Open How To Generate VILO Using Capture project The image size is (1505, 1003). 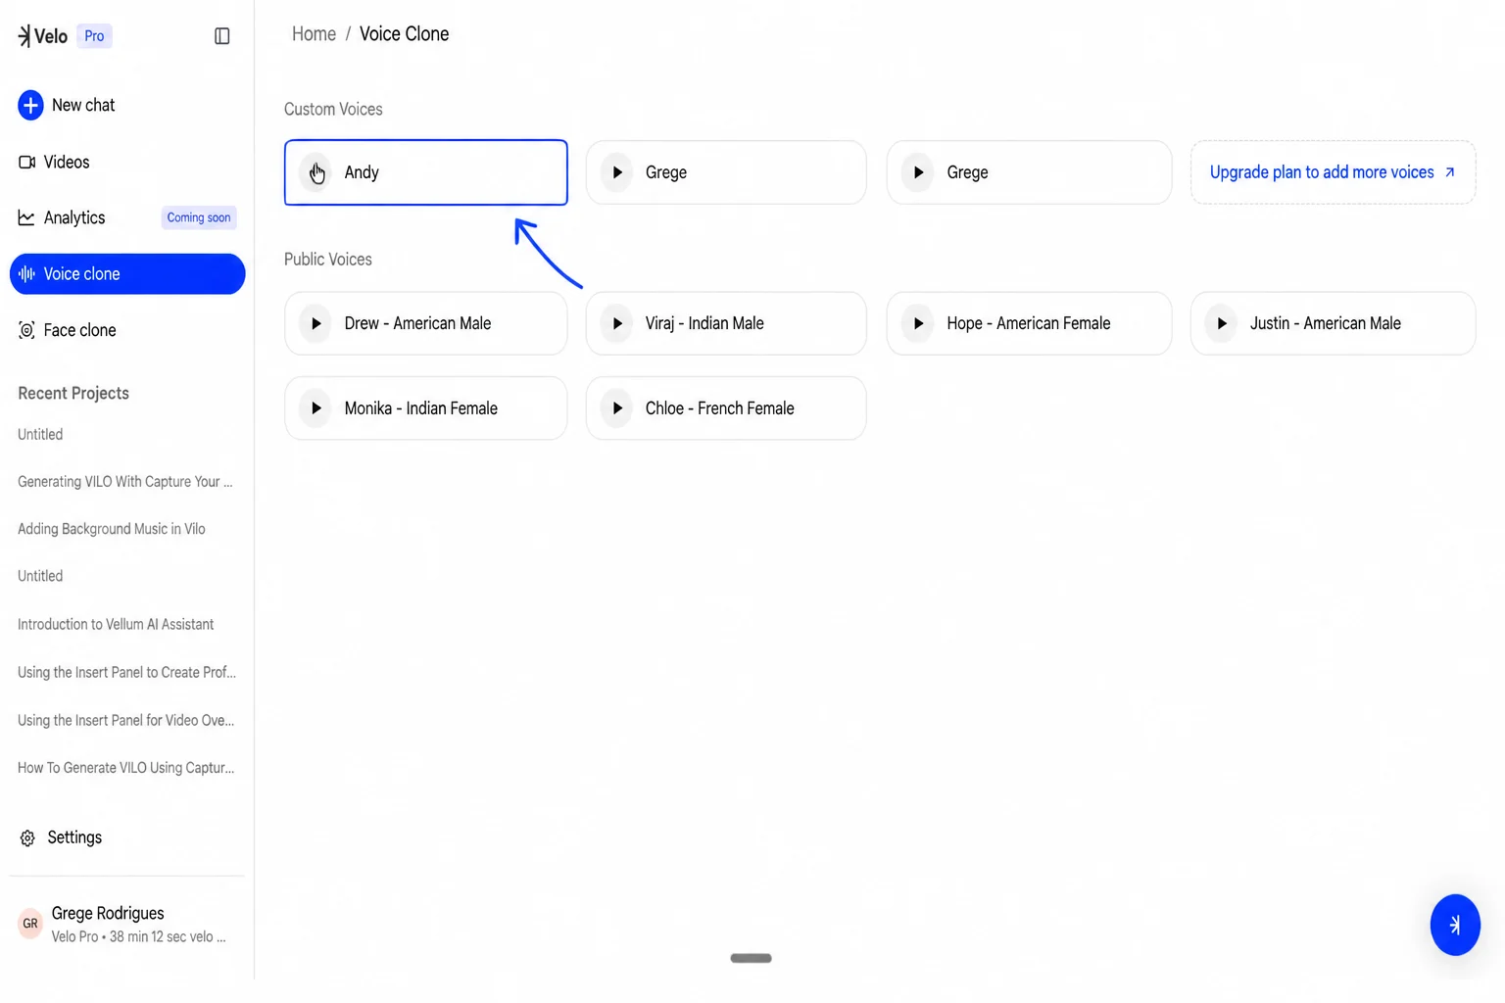coord(125,768)
